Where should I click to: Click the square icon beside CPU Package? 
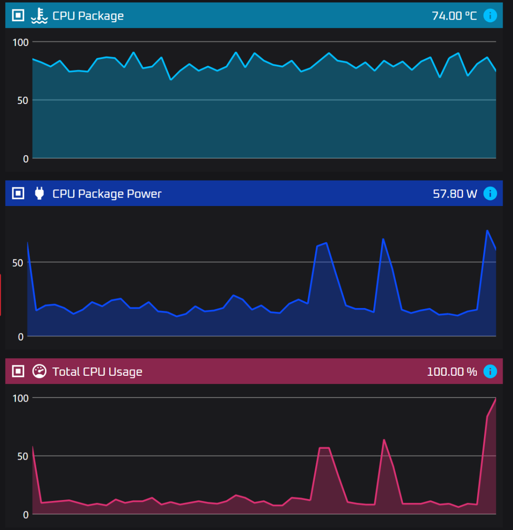(x=18, y=16)
